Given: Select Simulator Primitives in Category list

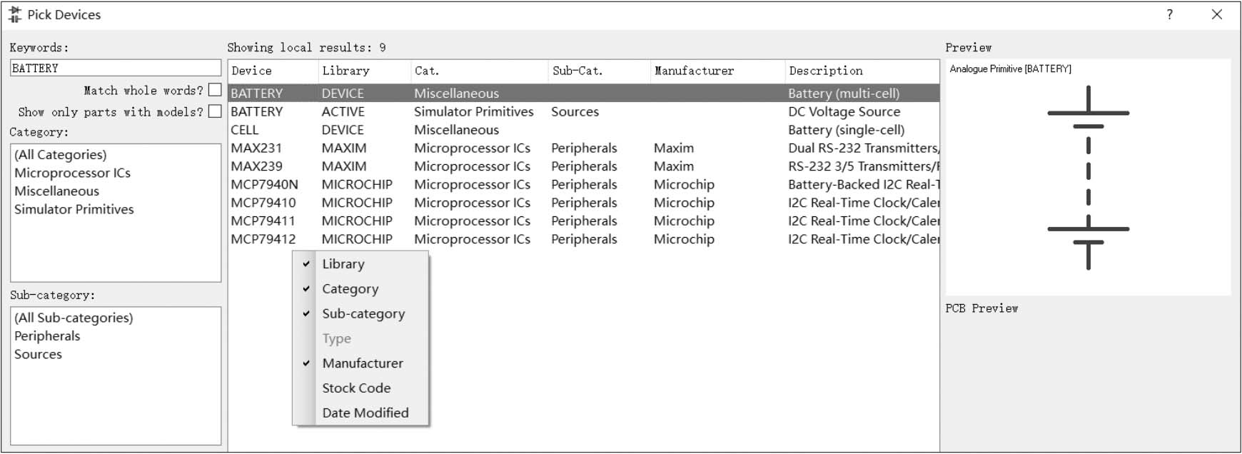Looking at the screenshot, I should pyautogui.click(x=74, y=210).
